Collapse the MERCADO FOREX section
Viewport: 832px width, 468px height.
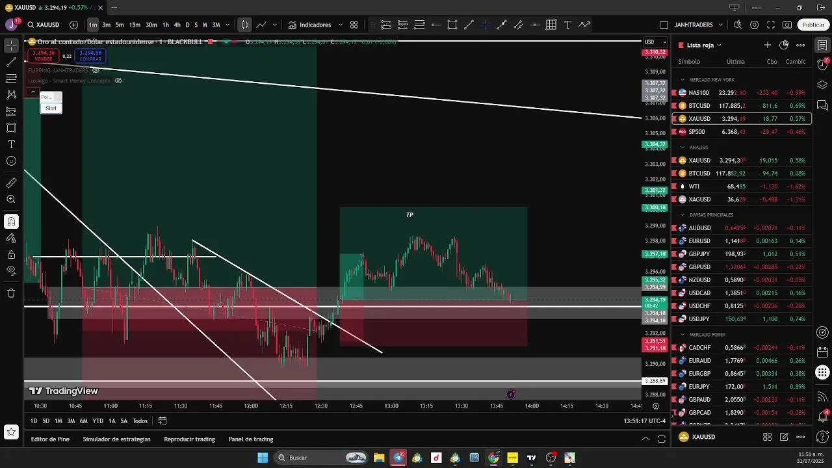click(682, 335)
